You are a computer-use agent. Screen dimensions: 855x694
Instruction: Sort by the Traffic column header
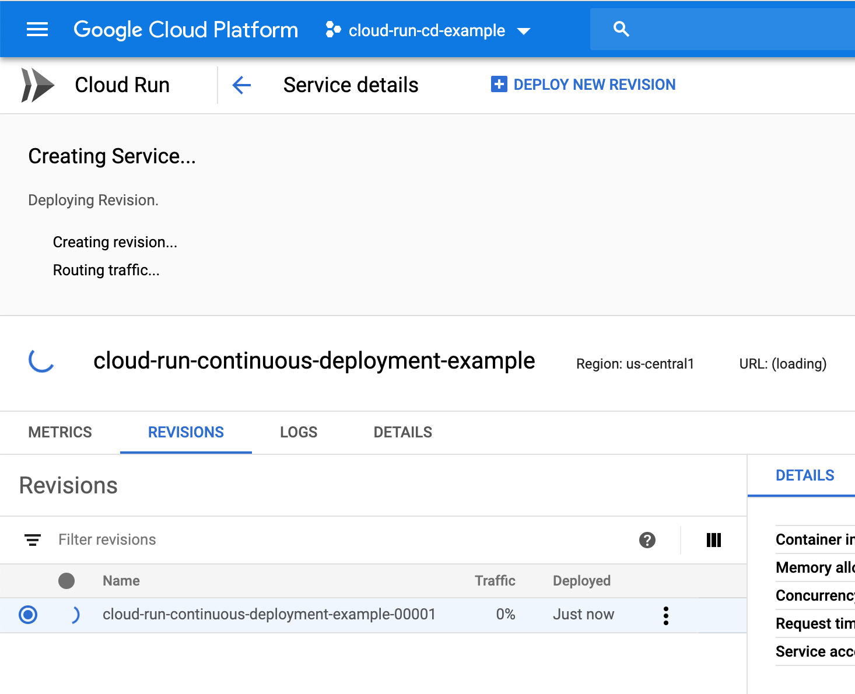pyautogui.click(x=495, y=581)
